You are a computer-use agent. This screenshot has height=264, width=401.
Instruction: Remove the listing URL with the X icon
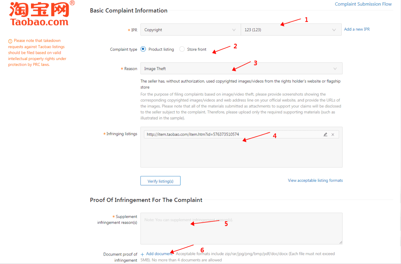(333, 134)
